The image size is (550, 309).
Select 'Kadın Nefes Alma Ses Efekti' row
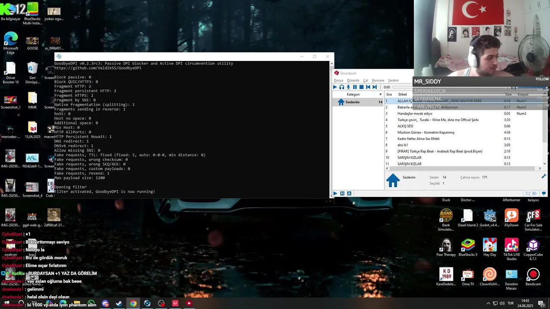coord(464,139)
